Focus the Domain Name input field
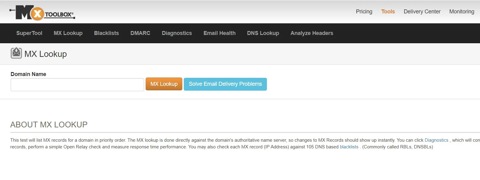 (77, 85)
